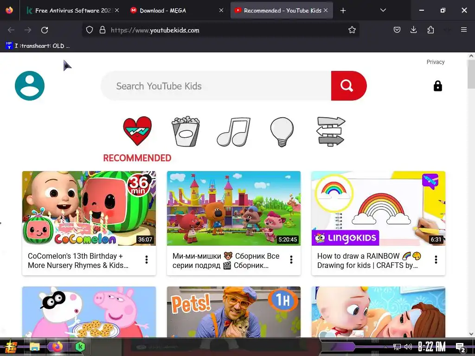Close the YouTube Kids tab
This screenshot has width=475, height=356.
[x=326, y=10]
